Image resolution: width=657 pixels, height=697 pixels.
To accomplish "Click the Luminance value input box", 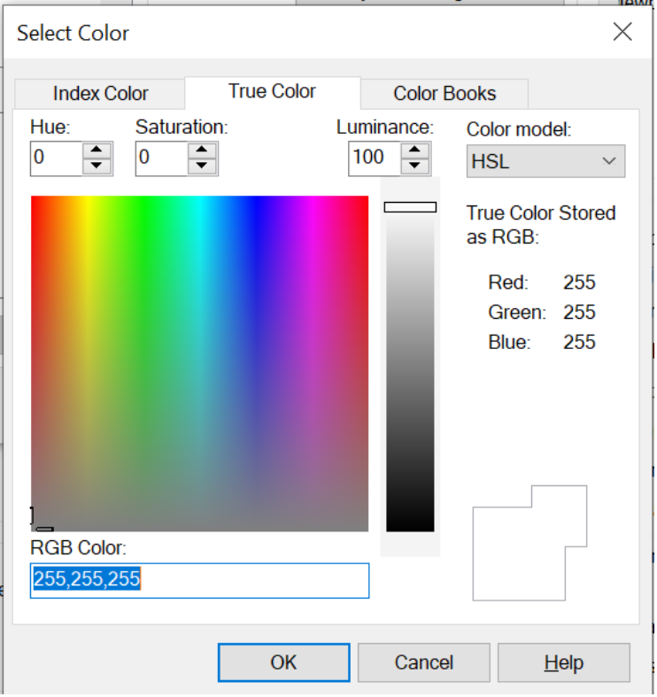I will [x=374, y=159].
